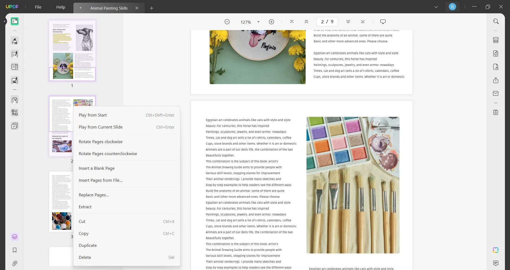This screenshot has height=270, width=510.
Task: Open the UPDF AI assistant
Action: coord(496,250)
